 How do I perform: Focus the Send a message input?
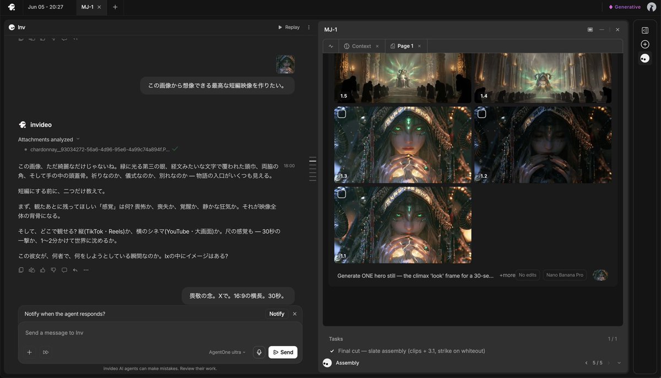point(160,333)
